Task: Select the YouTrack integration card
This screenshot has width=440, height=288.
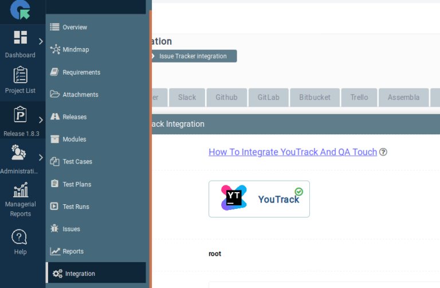Action: pyautogui.click(x=259, y=199)
